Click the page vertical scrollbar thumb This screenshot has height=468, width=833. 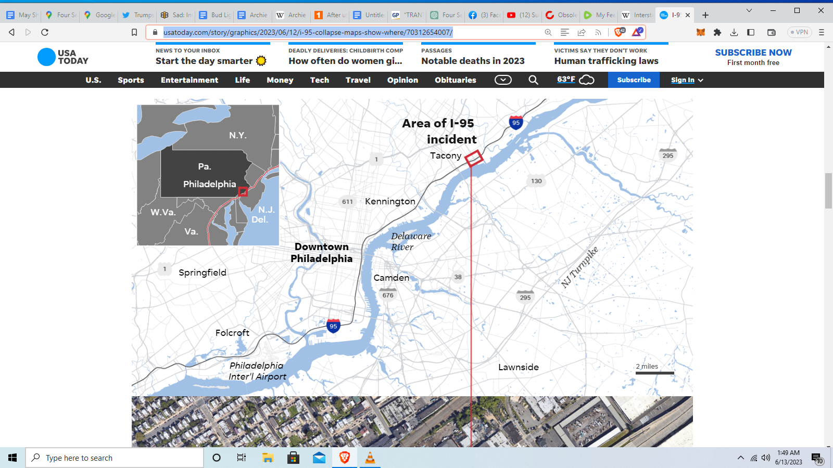[x=828, y=191]
